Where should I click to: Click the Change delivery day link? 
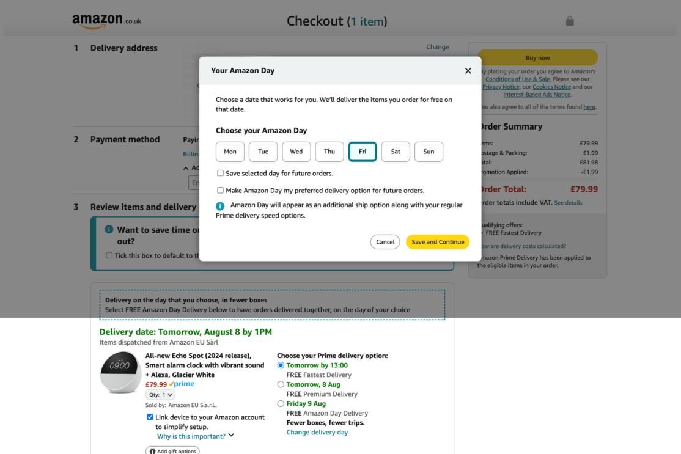[x=317, y=432]
